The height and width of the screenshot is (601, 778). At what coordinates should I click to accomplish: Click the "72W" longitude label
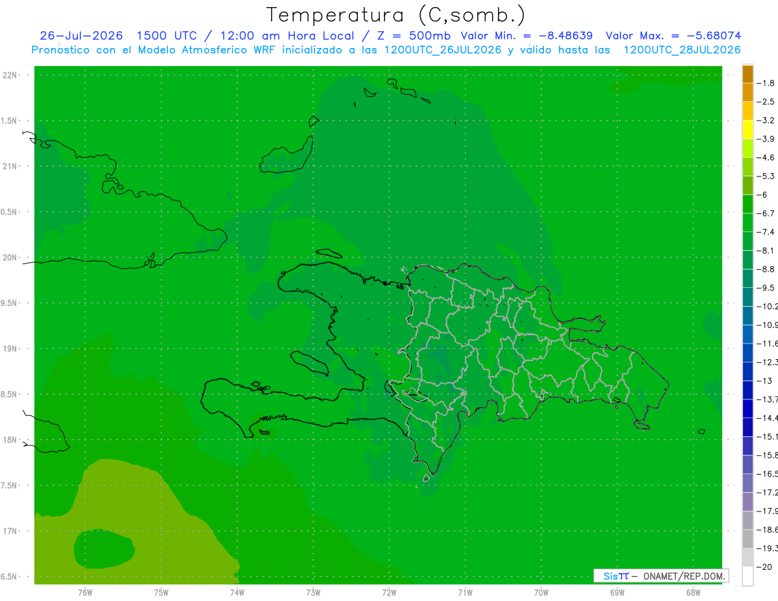pos(389,593)
